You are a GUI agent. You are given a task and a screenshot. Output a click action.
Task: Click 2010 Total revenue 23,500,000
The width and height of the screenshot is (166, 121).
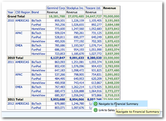click(x=111, y=58)
